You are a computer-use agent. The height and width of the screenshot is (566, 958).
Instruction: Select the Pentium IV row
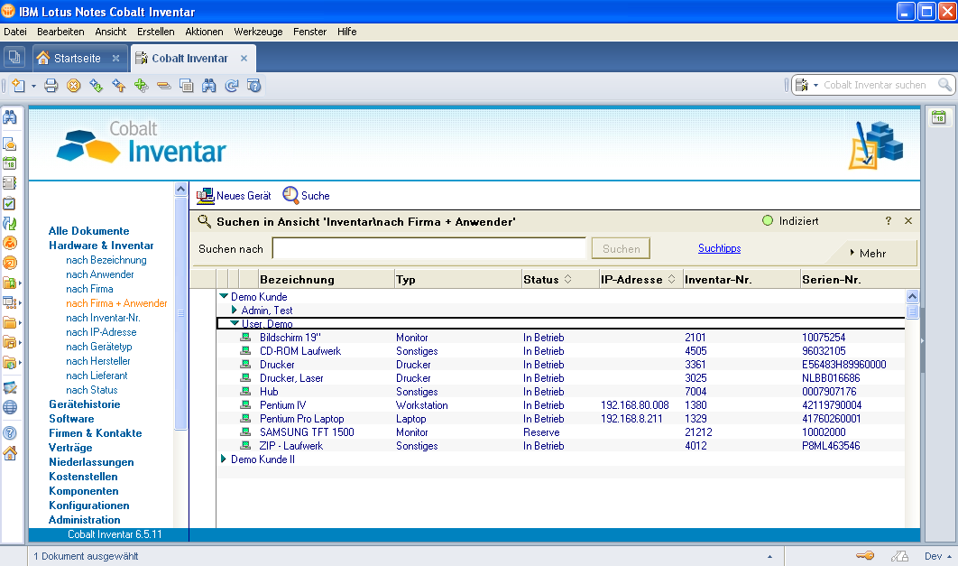click(561, 405)
